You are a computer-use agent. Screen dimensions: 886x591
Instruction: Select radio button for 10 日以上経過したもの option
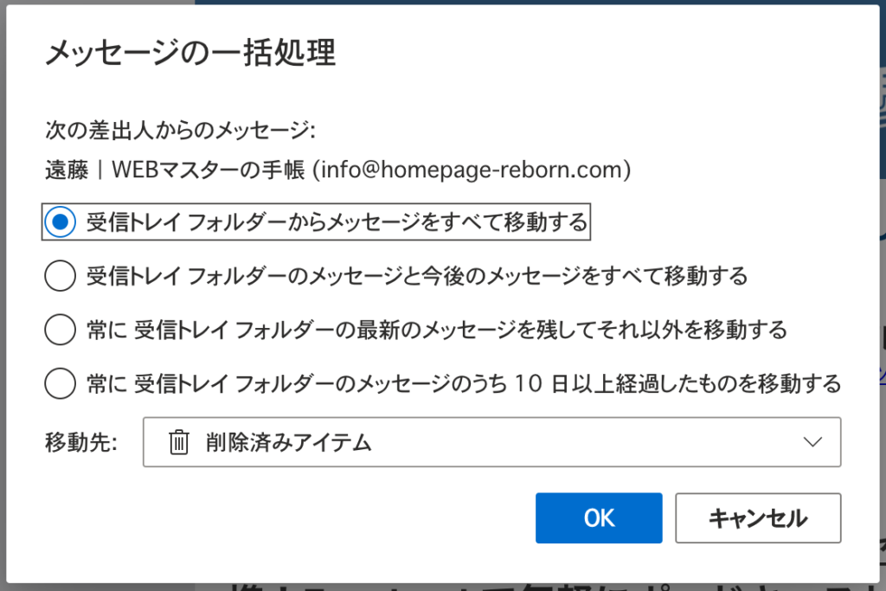(60, 382)
